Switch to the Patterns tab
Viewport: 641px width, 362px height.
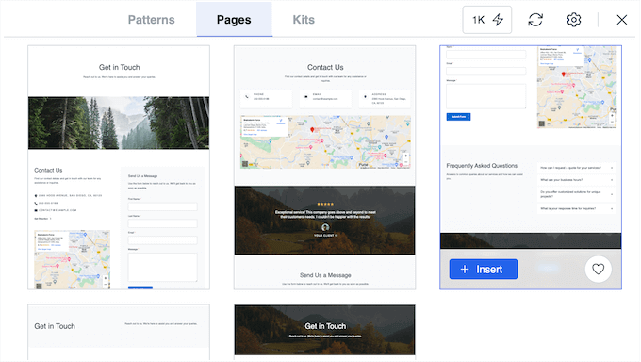pyautogui.click(x=151, y=20)
